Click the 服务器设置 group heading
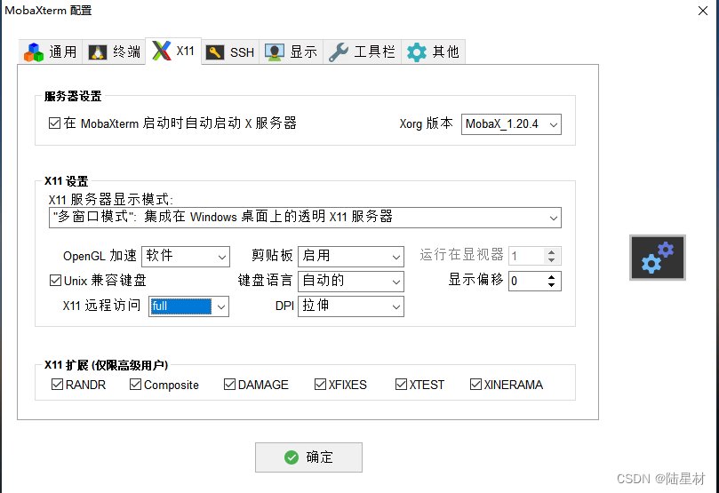This screenshot has height=493, width=719. [x=73, y=97]
